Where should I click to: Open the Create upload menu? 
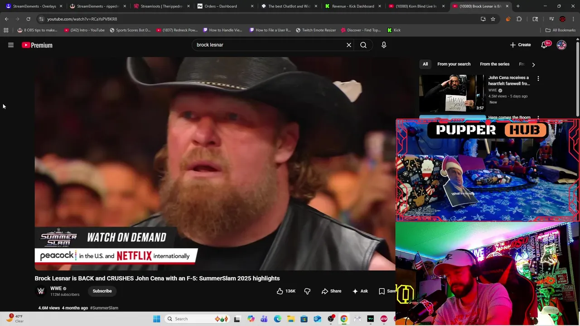point(520,45)
